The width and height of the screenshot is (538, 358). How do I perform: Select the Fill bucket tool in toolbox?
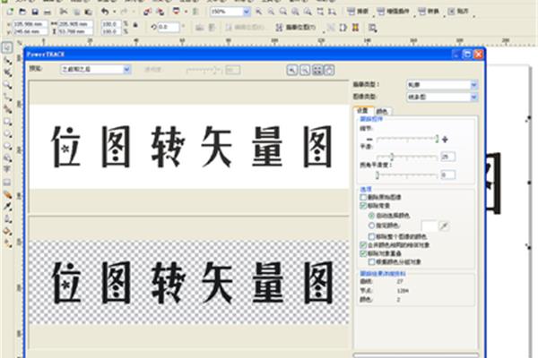click(7, 231)
